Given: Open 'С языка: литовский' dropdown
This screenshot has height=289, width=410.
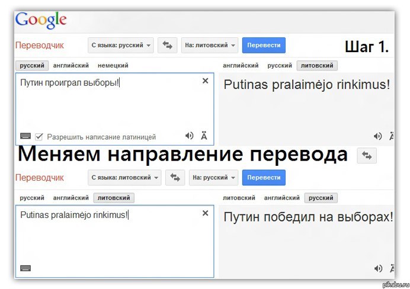Looking at the screenshot, I should [124, 178].
